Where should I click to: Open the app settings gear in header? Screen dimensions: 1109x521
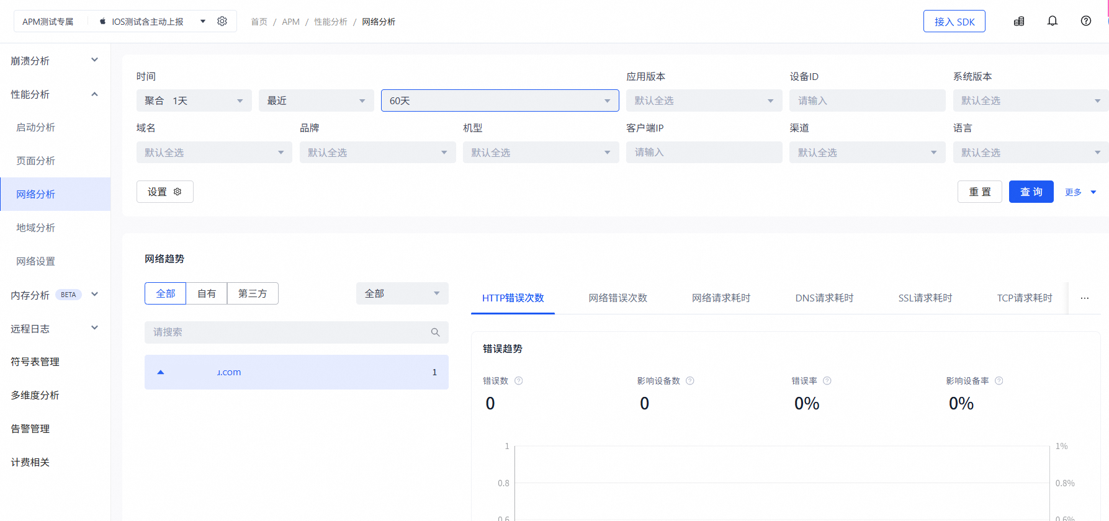[x=222, y=21]
